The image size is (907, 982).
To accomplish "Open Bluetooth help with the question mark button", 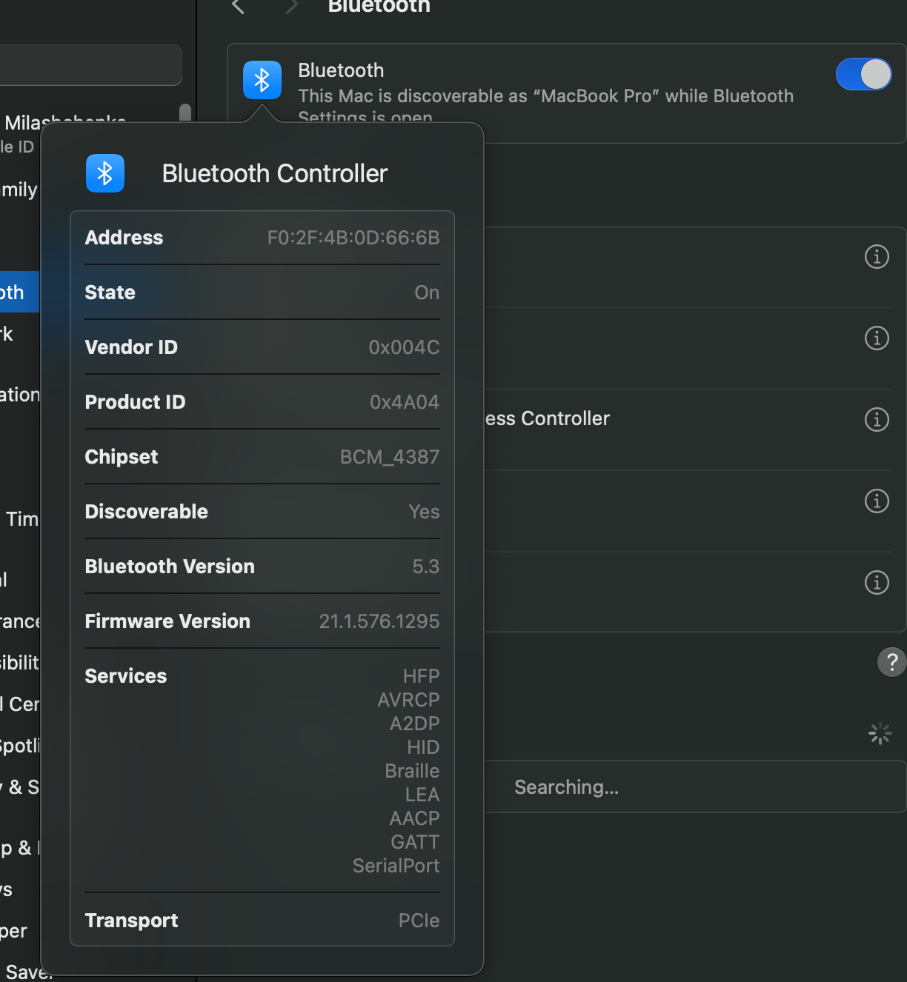I will pos(891,662).
